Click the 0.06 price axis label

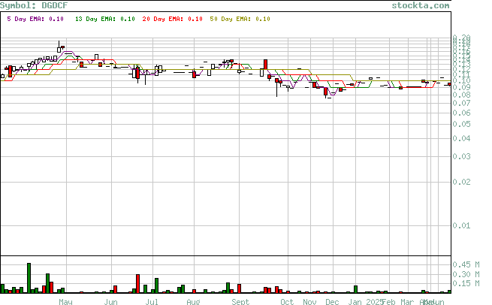tap(461, 113)
